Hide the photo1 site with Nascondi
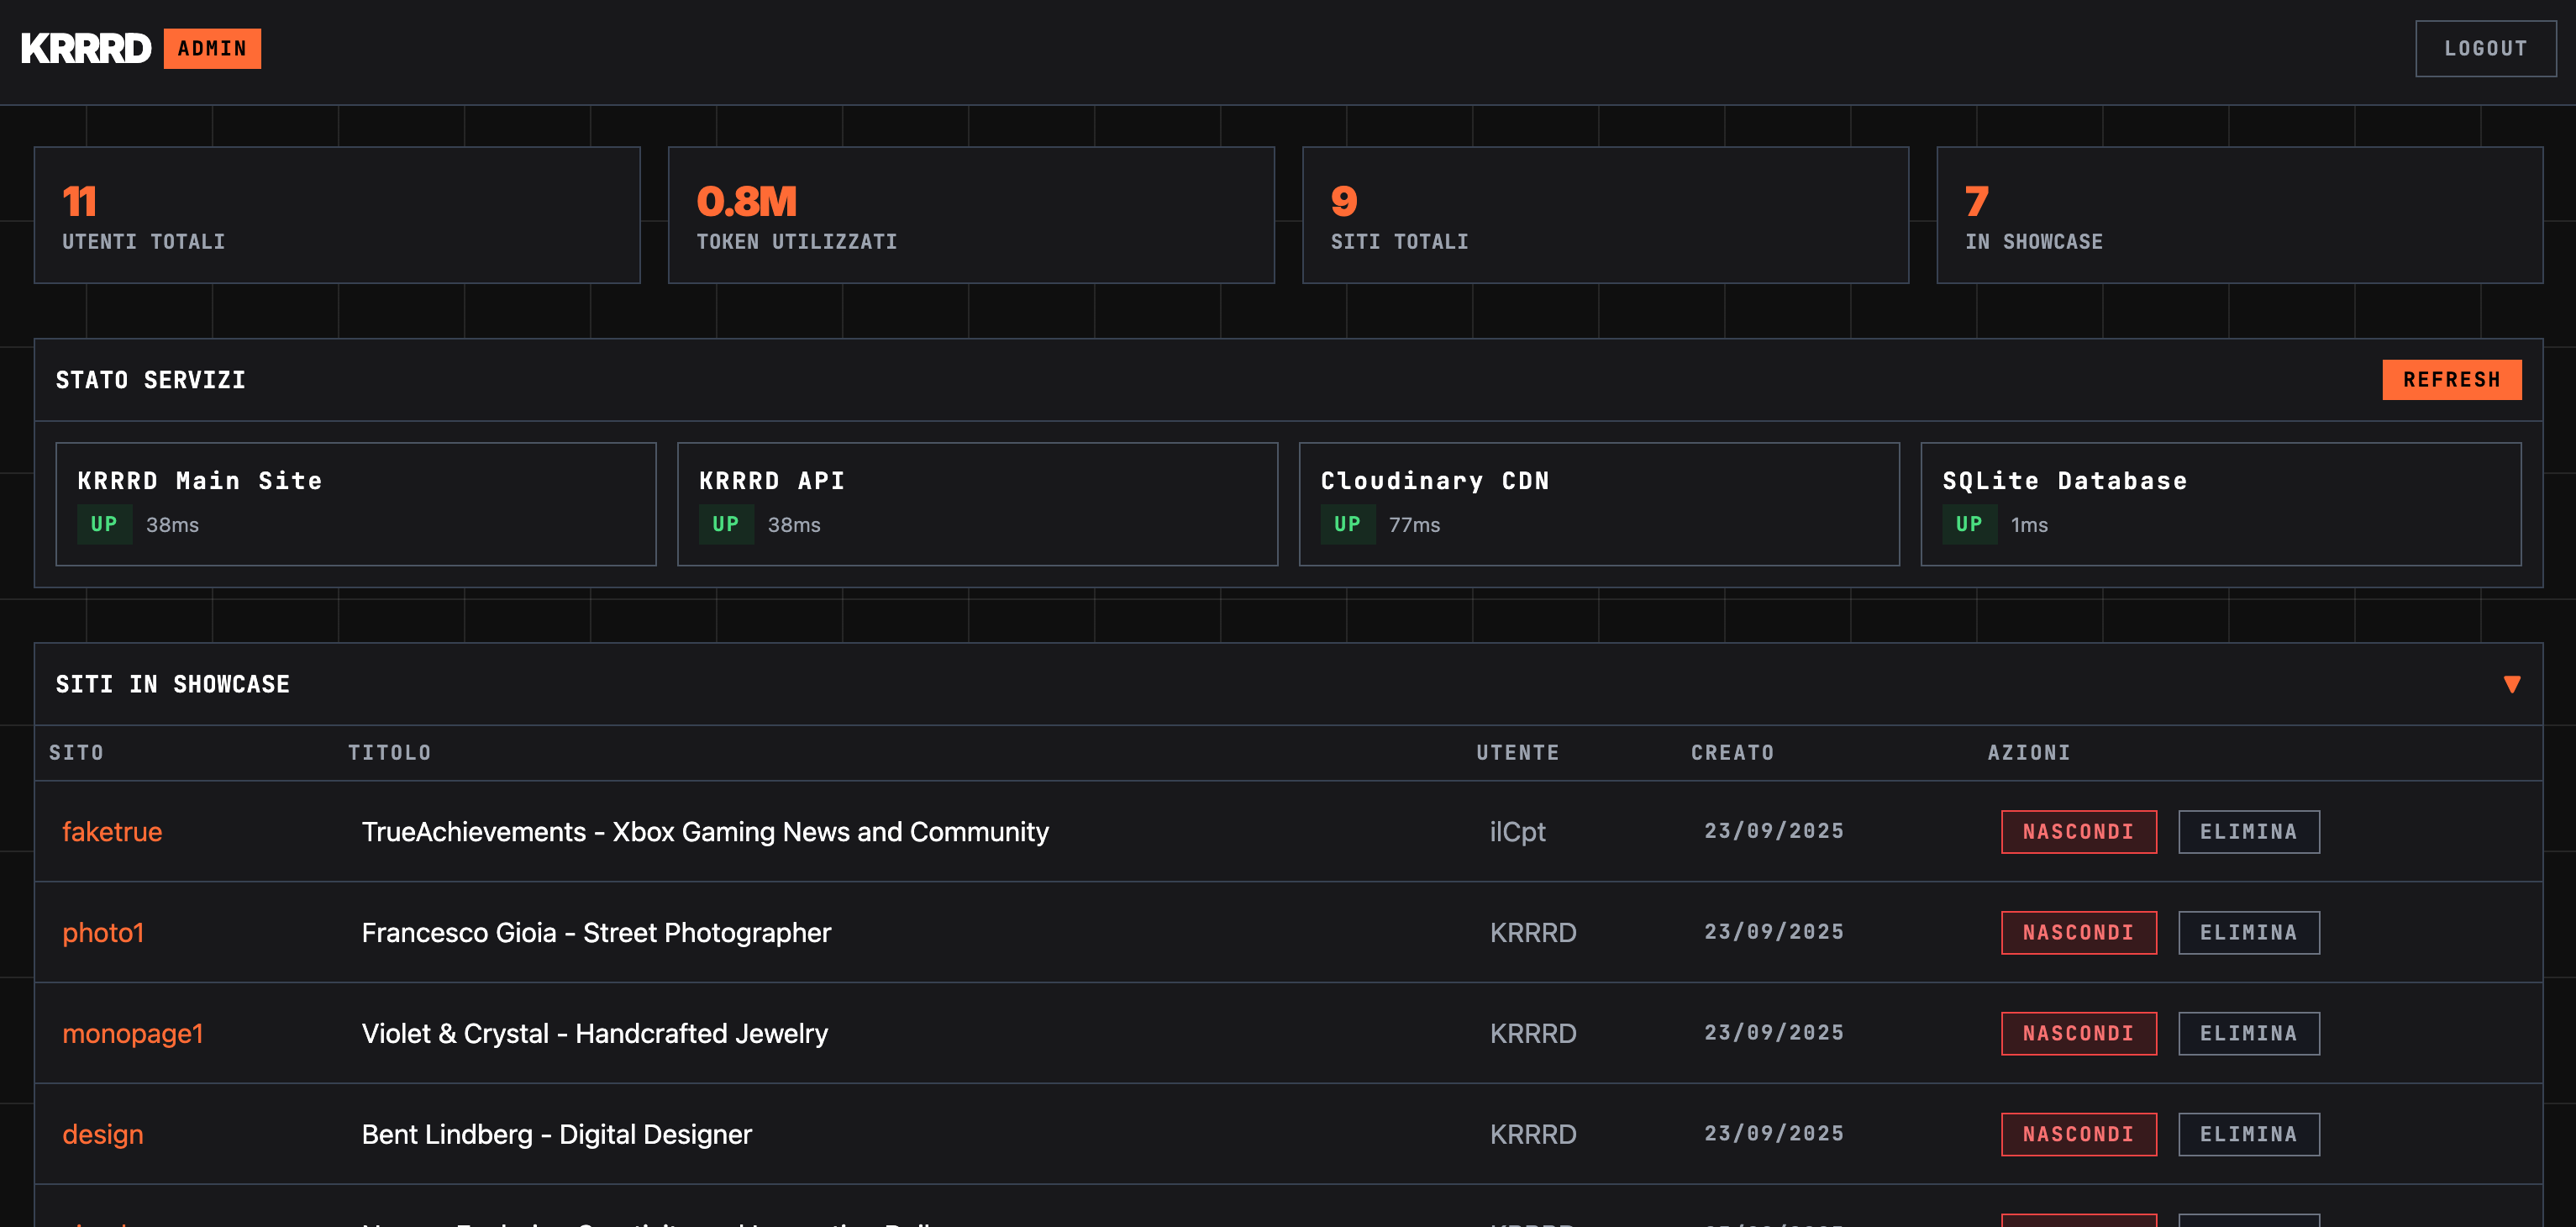 (2078, 933)
